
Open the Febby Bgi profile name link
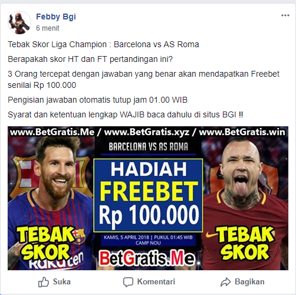[56, 17]
